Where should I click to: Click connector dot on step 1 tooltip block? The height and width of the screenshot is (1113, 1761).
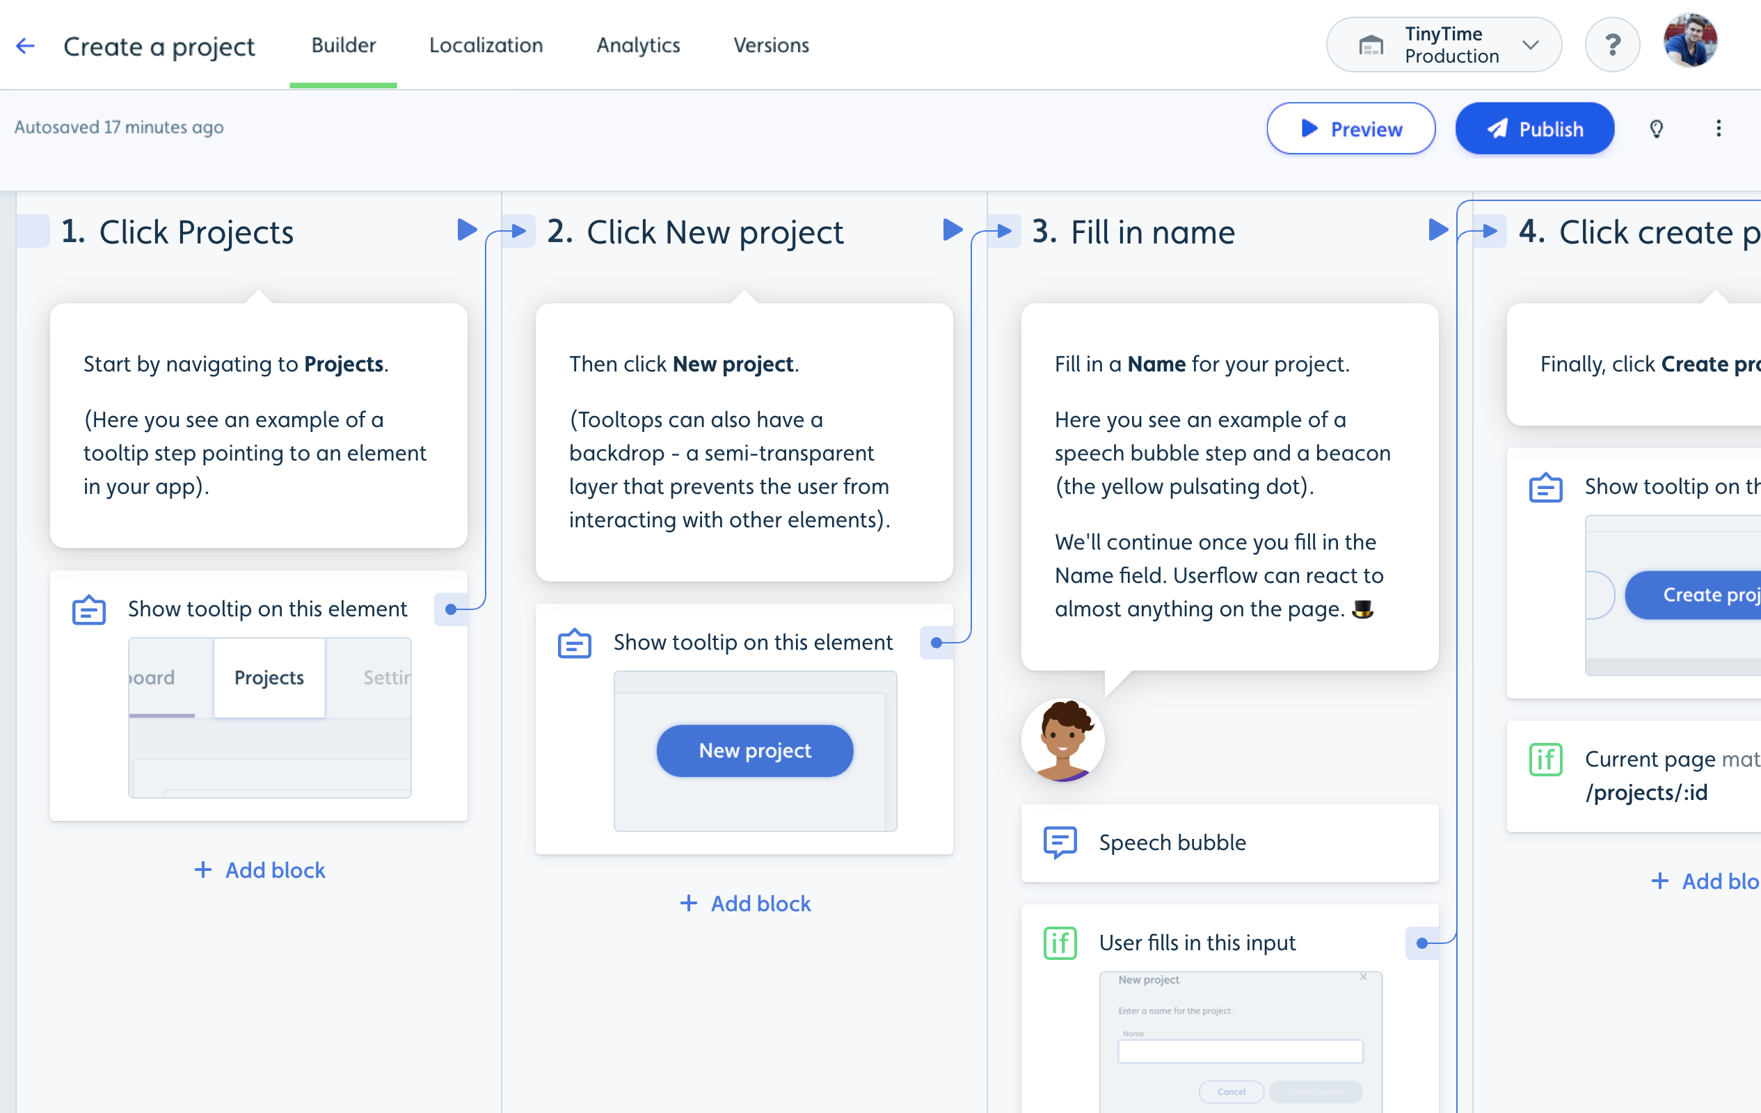452,609
